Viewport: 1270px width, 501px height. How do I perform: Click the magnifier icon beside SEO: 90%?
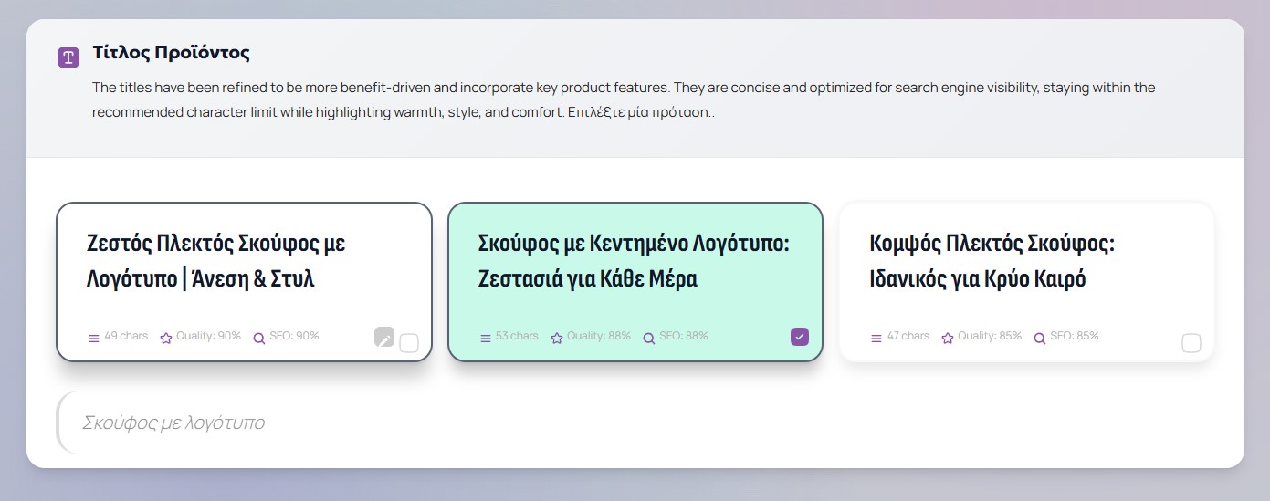click(x=258, y=338)
